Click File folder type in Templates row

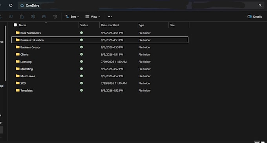[144, 91]
